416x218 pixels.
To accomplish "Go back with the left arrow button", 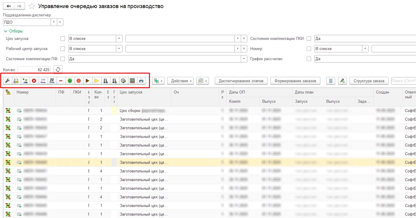I will [8, 6].
